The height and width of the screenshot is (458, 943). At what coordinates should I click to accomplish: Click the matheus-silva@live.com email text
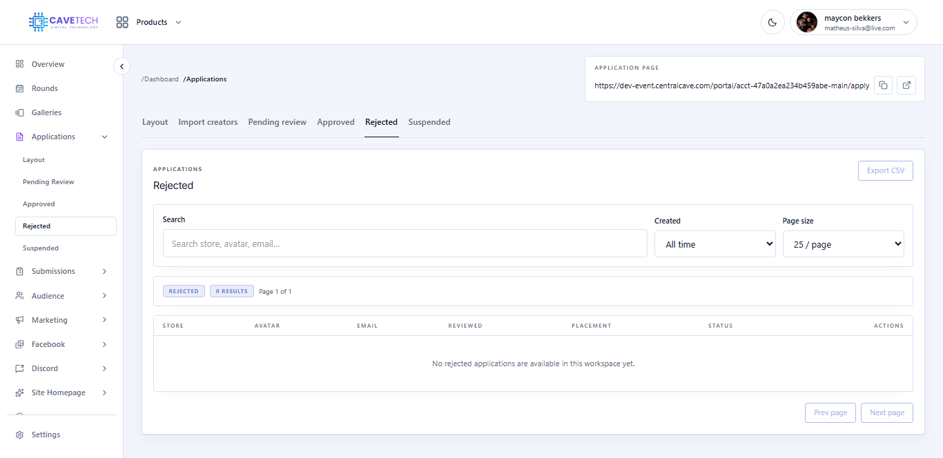point(859,28)
